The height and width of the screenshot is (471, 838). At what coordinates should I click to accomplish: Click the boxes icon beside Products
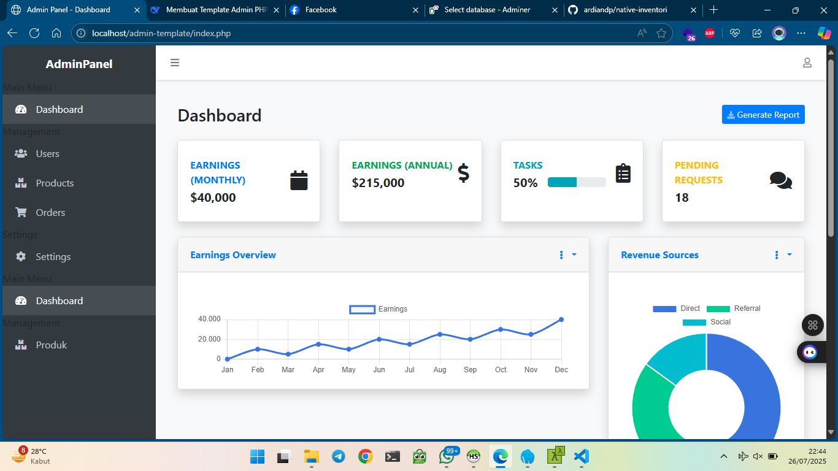(x=21, y=183)
